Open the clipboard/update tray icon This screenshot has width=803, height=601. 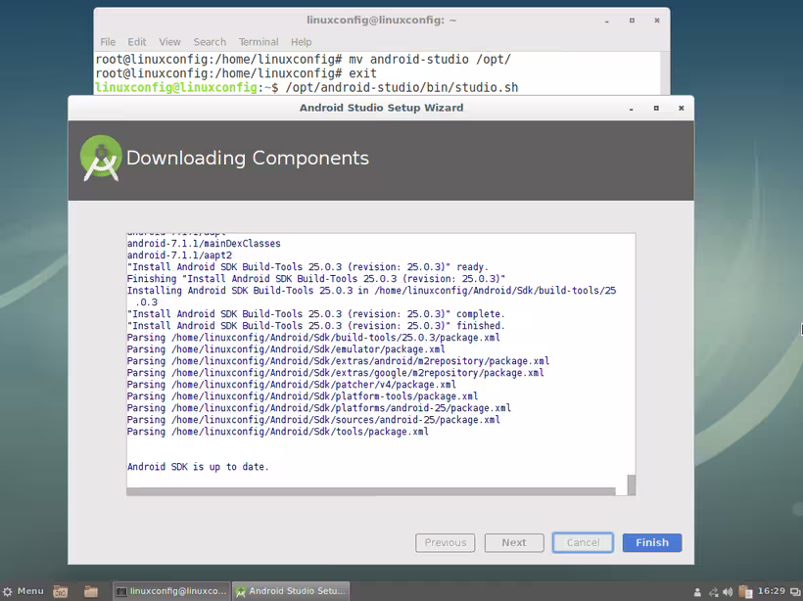click(x=745, y=592)
